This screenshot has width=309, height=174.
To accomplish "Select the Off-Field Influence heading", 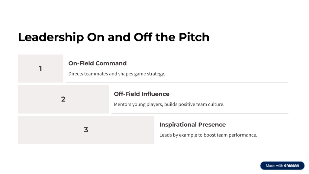I will [141, 94].
